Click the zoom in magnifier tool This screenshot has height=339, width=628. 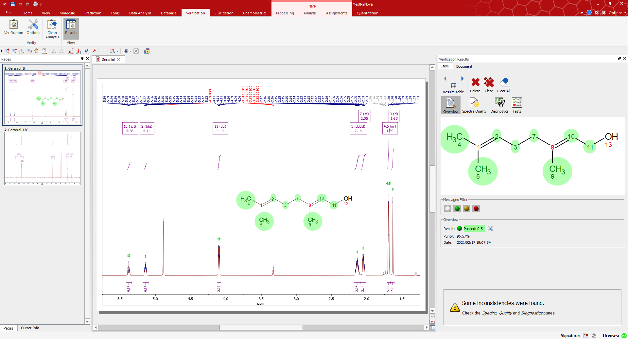(7, 51)
